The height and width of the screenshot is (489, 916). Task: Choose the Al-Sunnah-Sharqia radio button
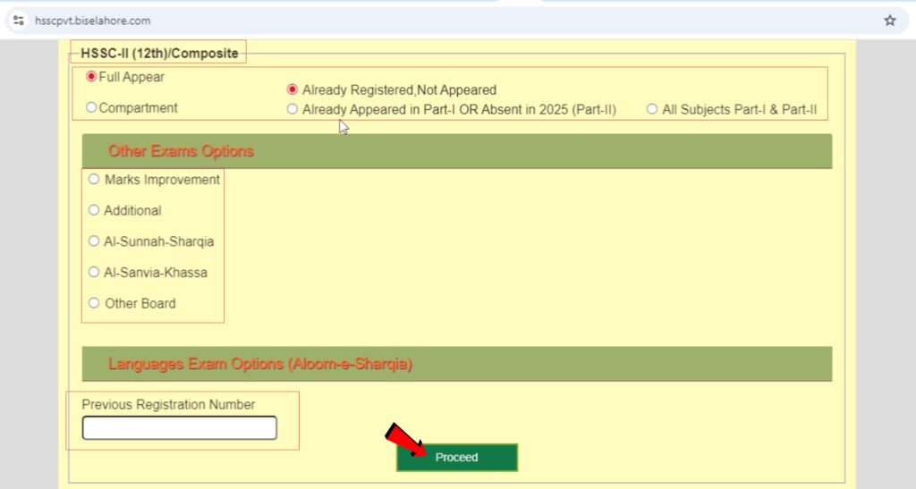(94, 241)
